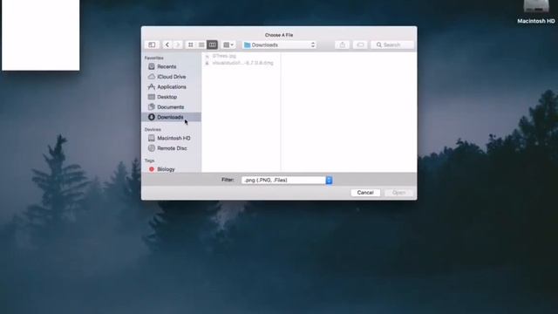Go back with the left chevron
The height and width of the screenshot is (314, 558).
pyautogui.click(x=167, y=44)
